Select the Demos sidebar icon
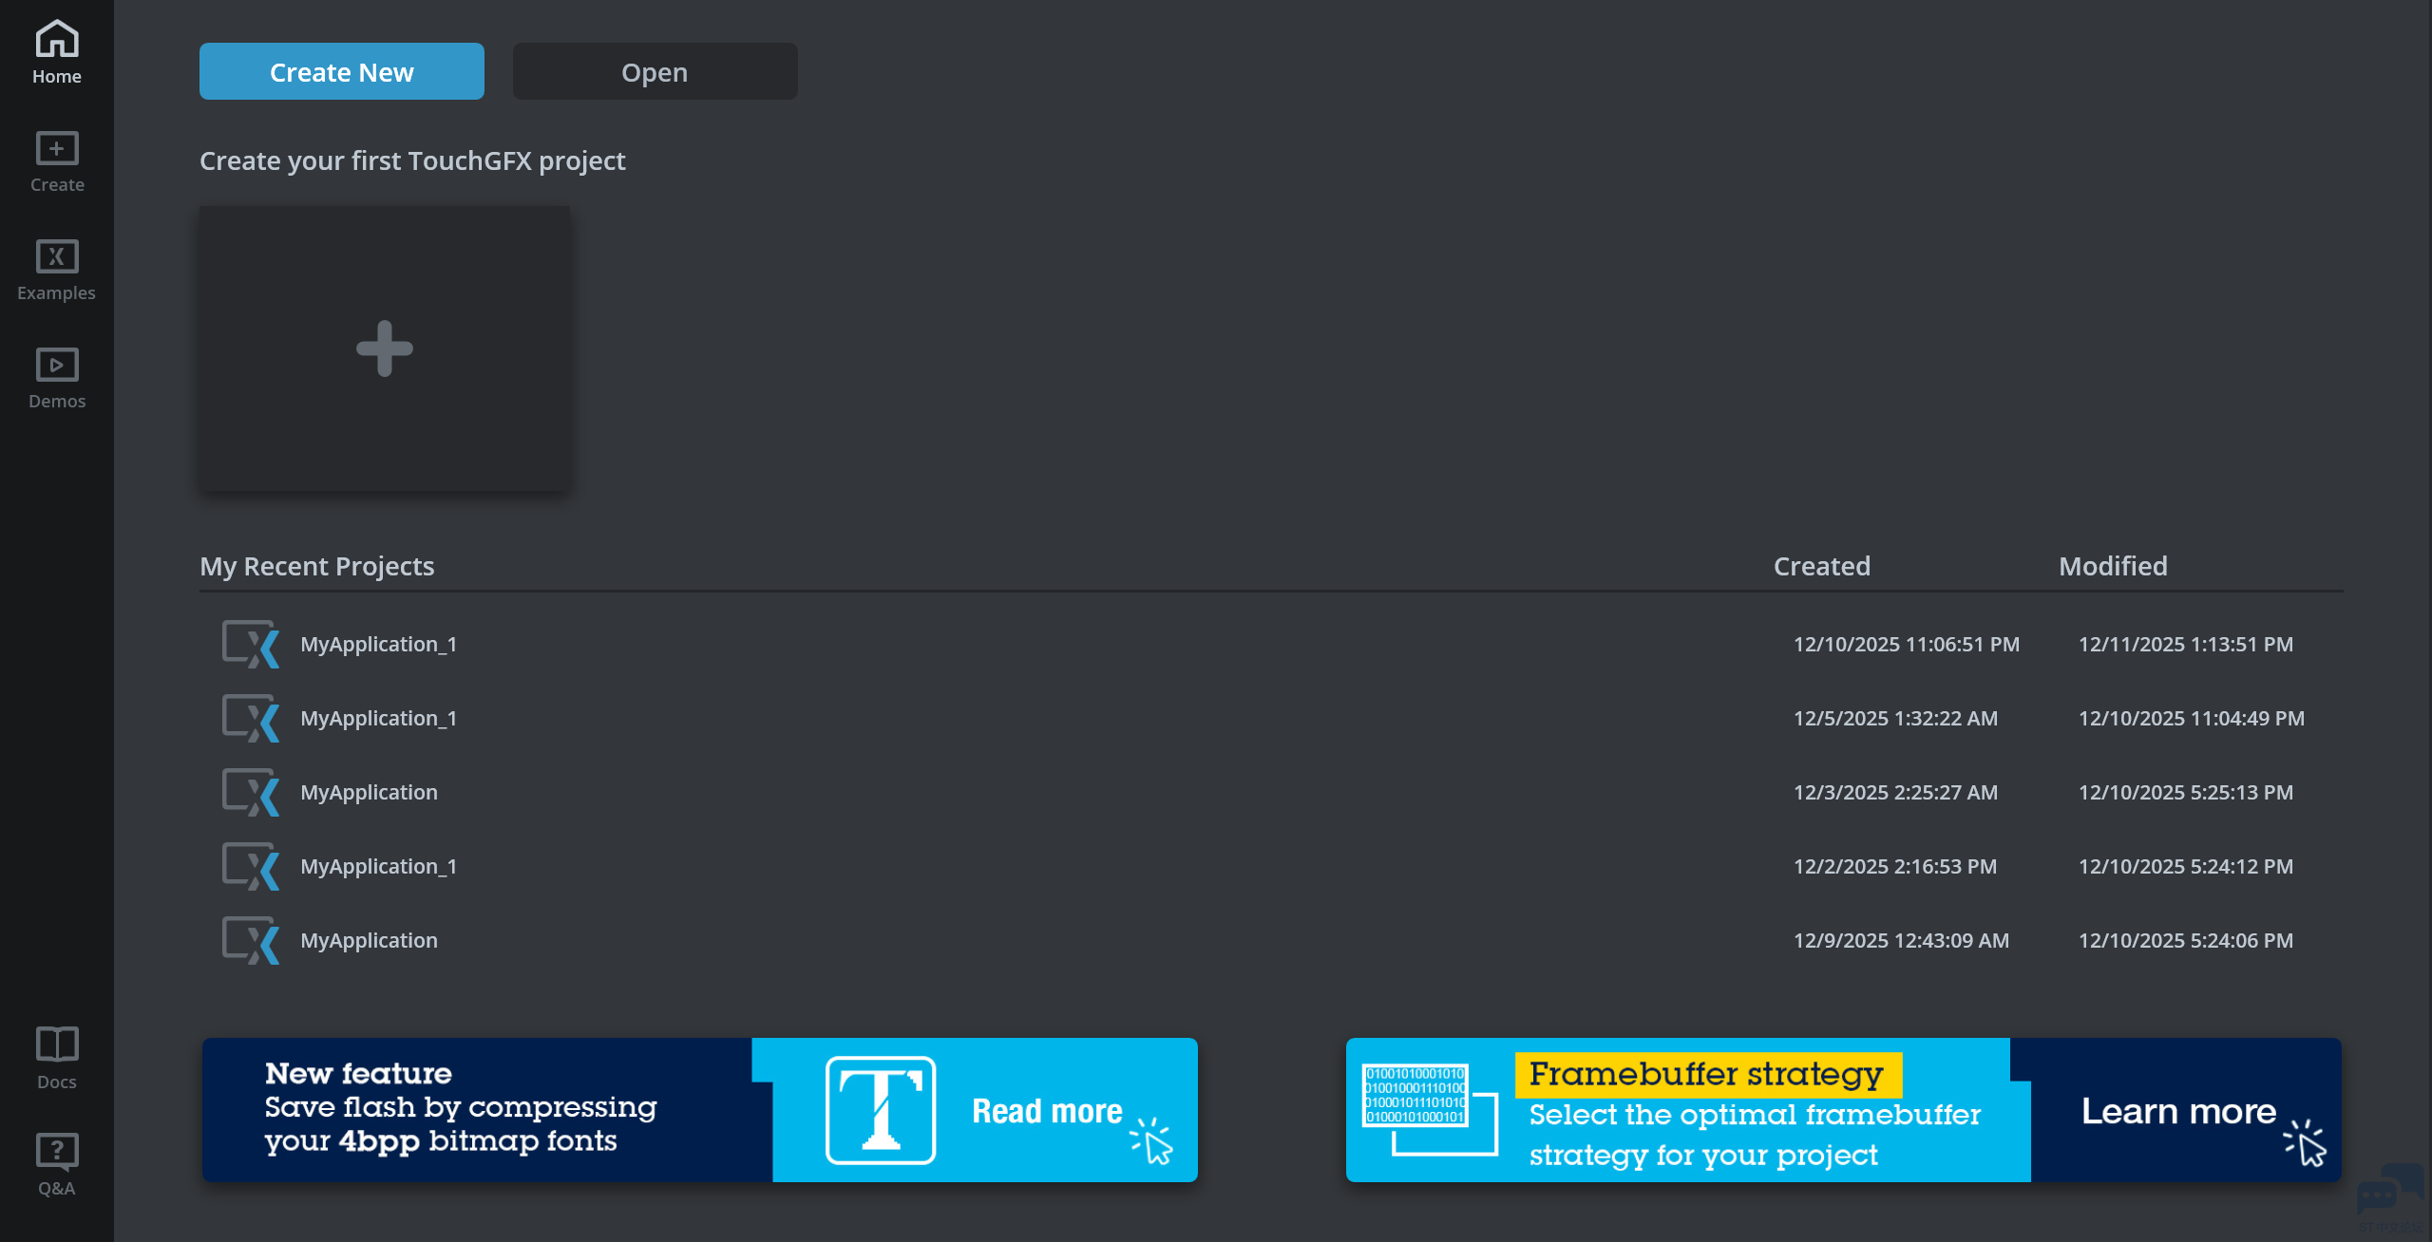This screenshot has height=1242, width=2432. click(57, 365)
